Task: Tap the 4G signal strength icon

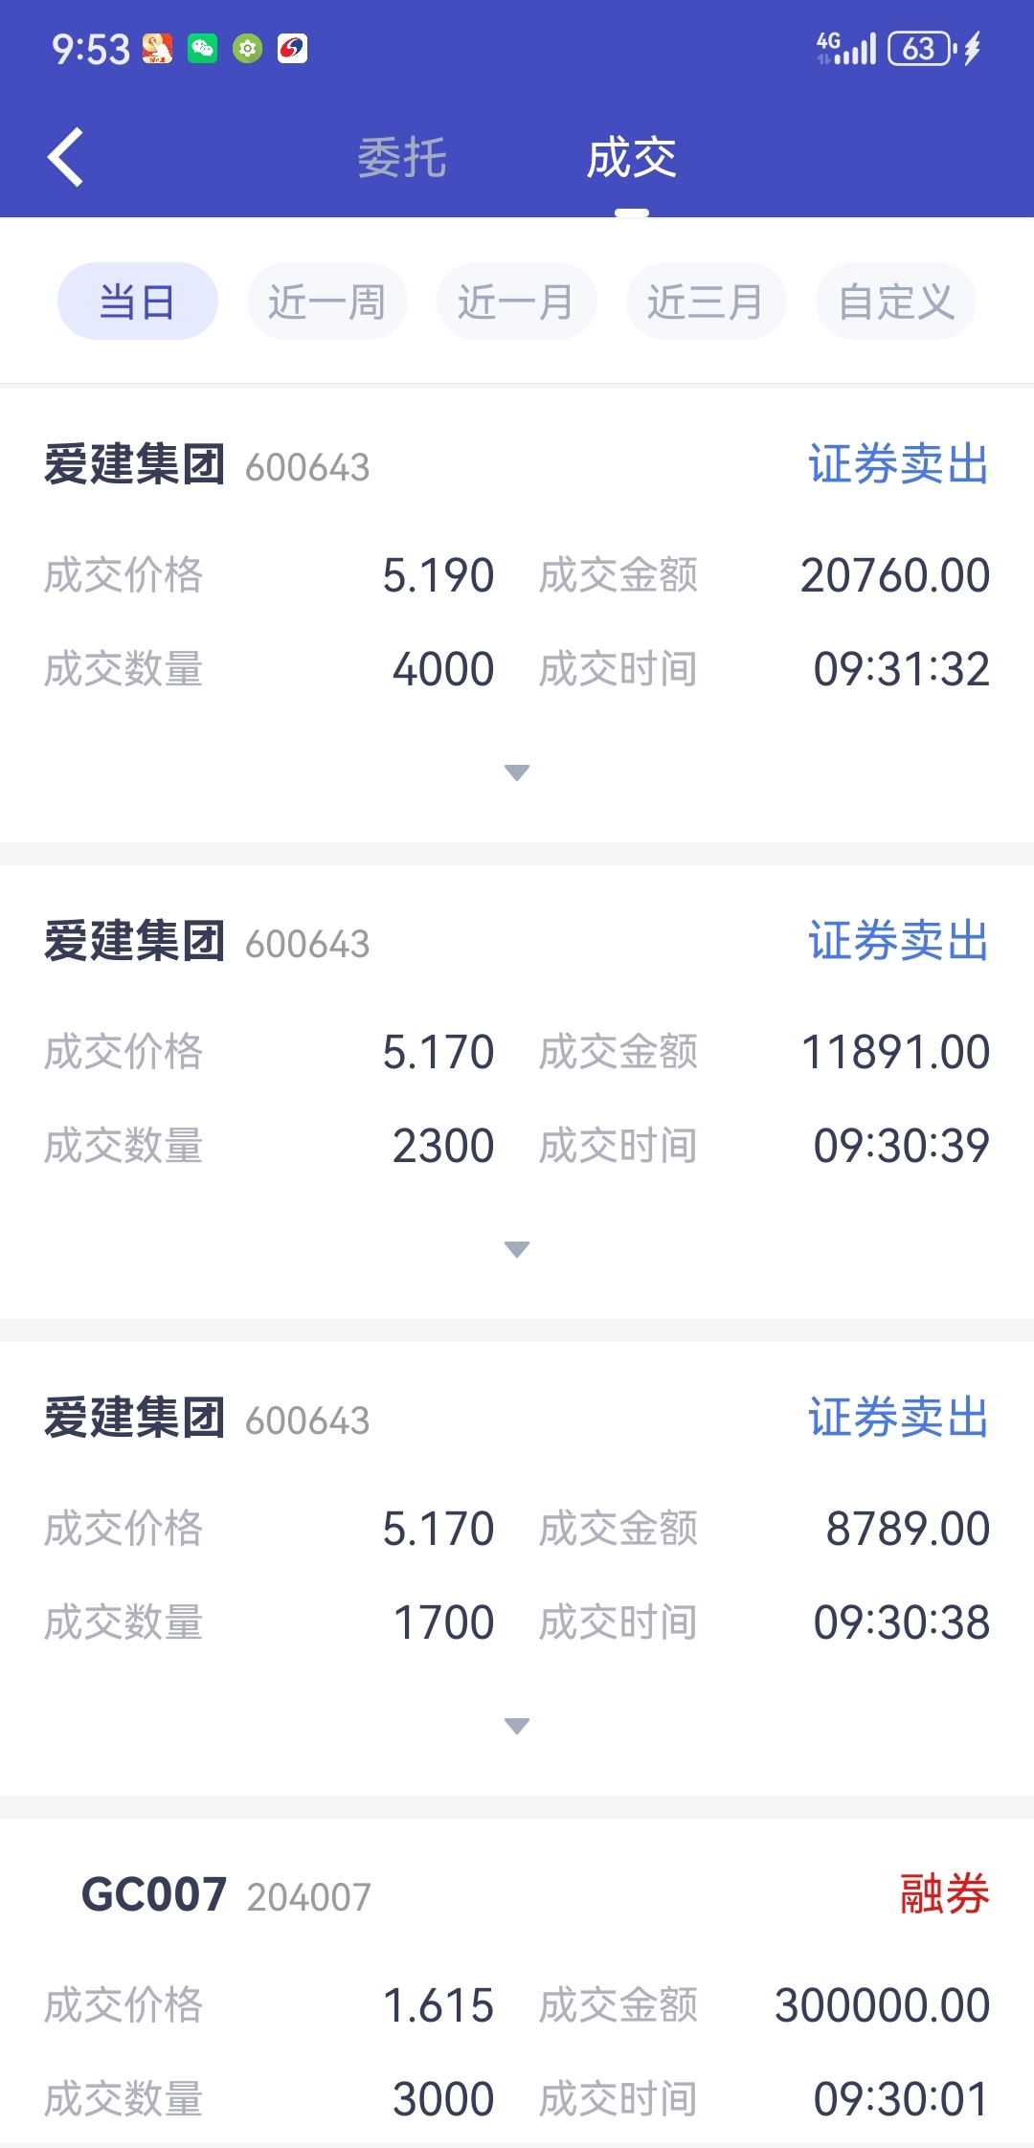Action: tap(846, 48)
